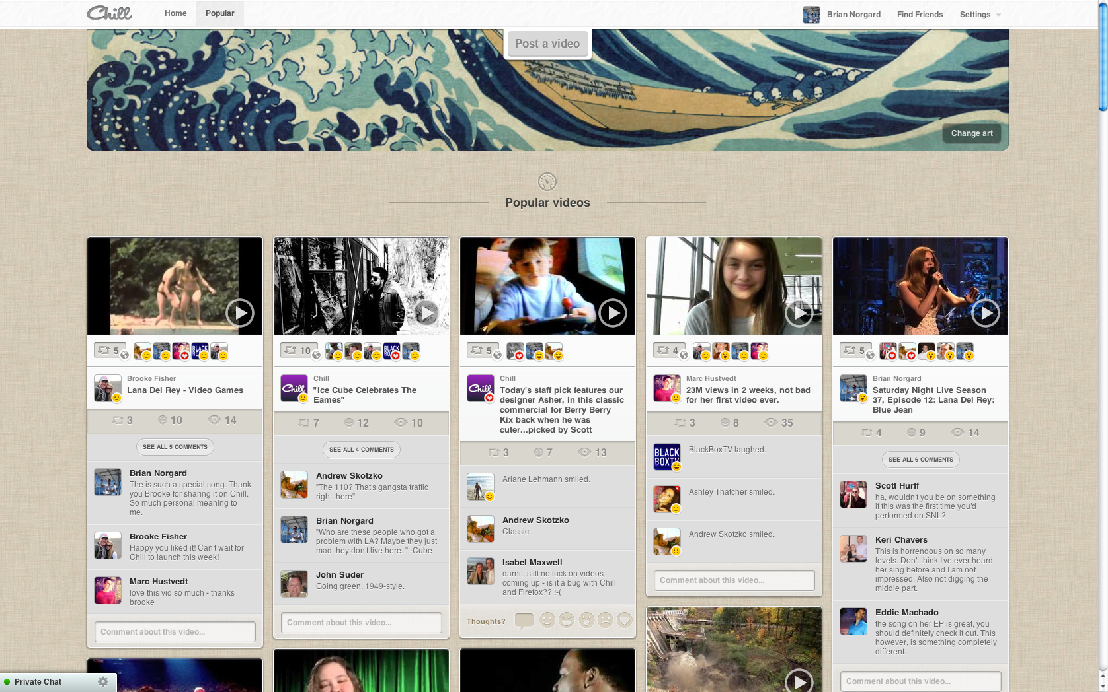Click Brian Norgard's avatar in the top bar
Viewport: 1108px width, 692px height.
pyautogui.click(x=811, y=15)
